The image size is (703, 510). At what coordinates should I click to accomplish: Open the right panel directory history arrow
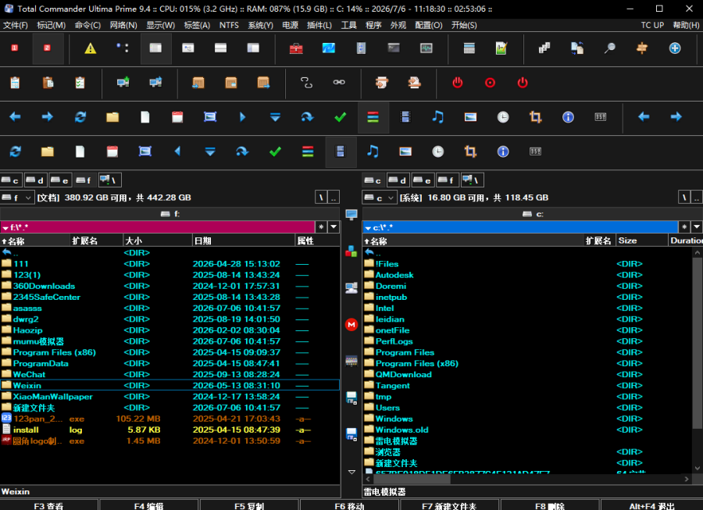(x=697, y=226)
